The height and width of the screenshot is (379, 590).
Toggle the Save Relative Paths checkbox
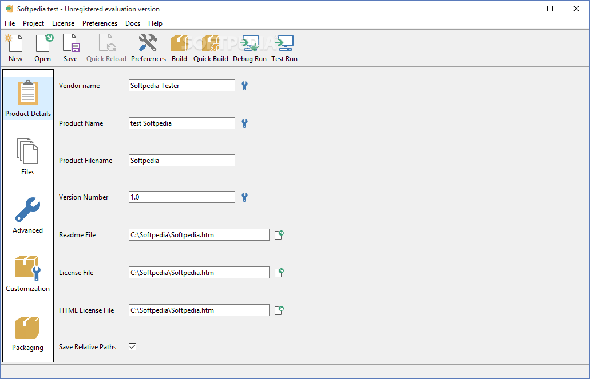(132, 346)
